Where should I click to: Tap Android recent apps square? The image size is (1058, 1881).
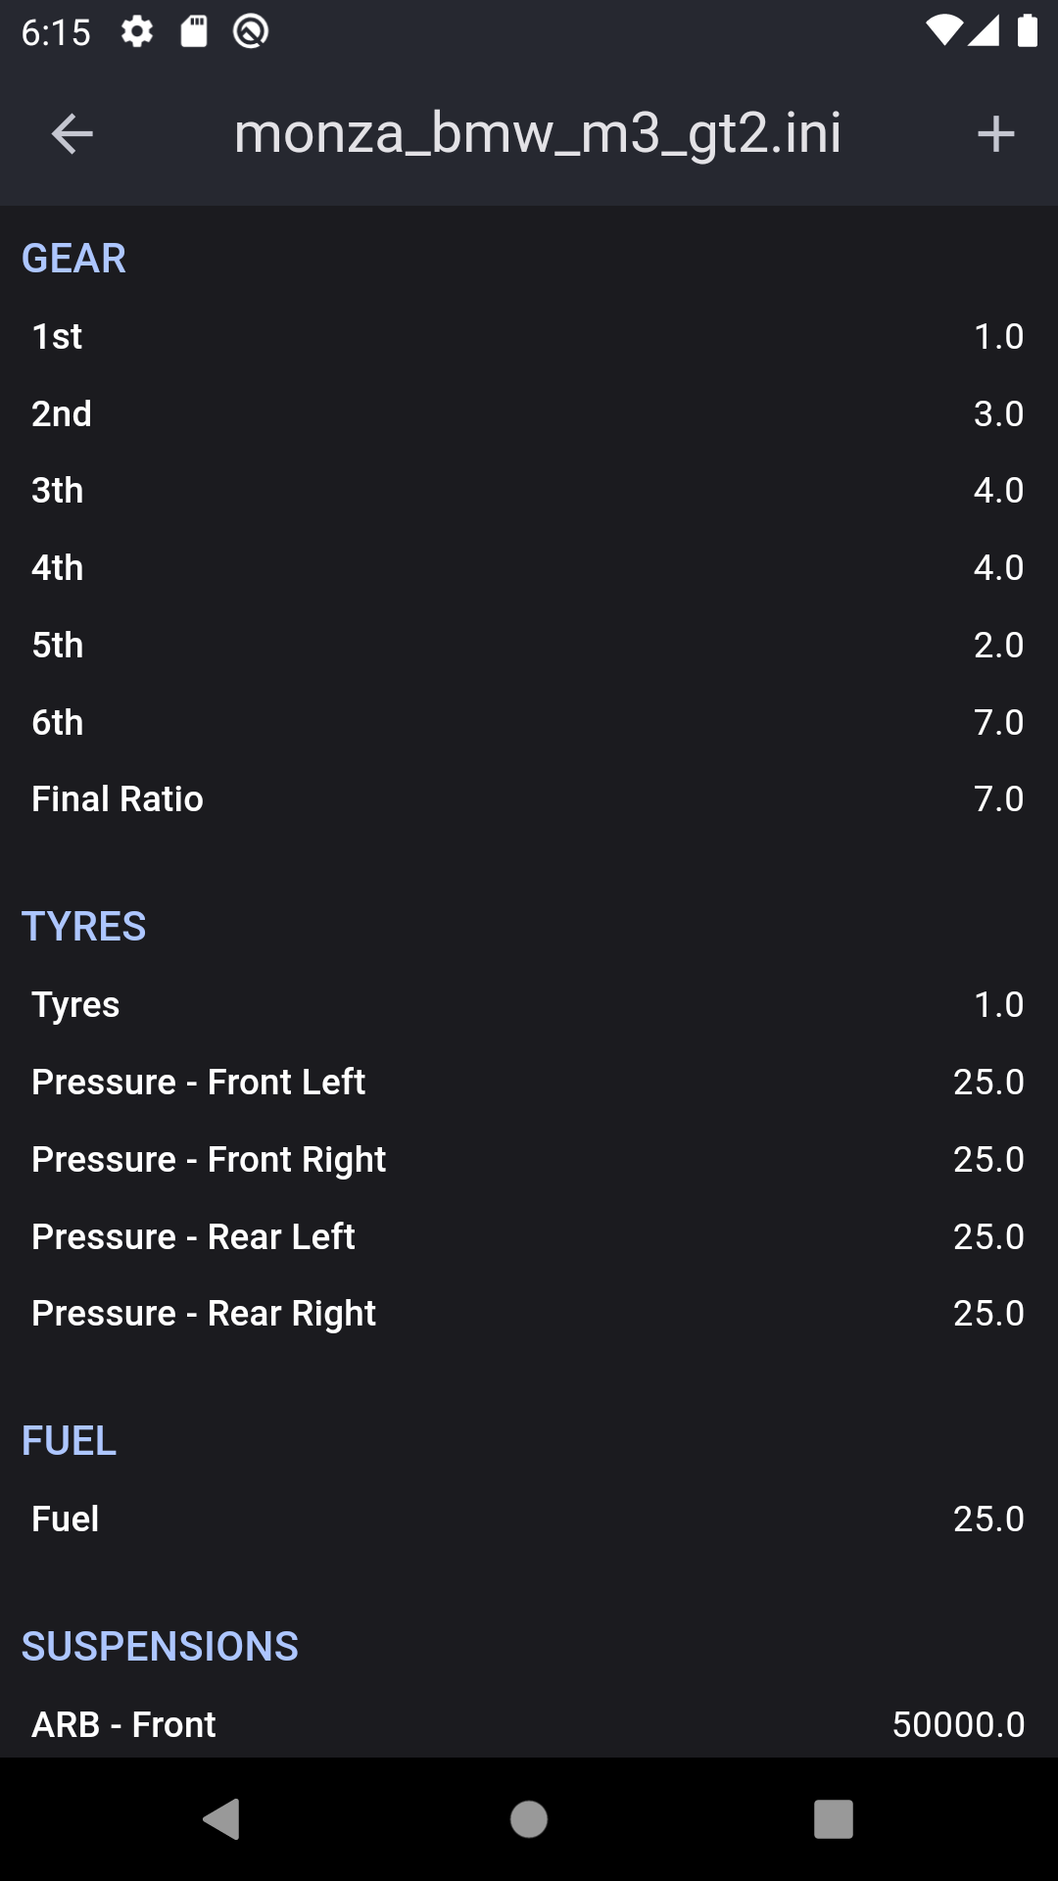pos(834,1819)
